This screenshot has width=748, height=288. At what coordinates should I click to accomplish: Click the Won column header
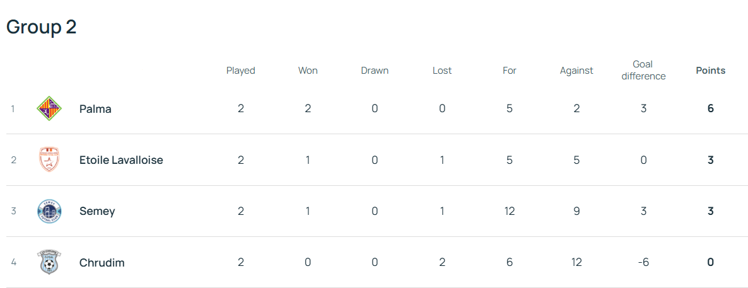tap(308, 71)
